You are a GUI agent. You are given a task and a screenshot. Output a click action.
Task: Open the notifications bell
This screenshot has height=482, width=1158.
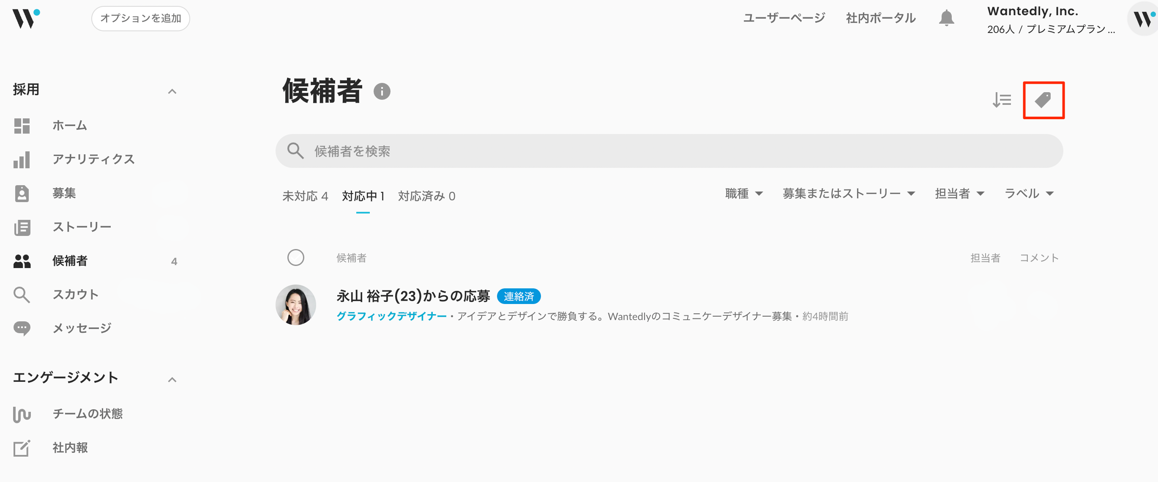[946, 18]
